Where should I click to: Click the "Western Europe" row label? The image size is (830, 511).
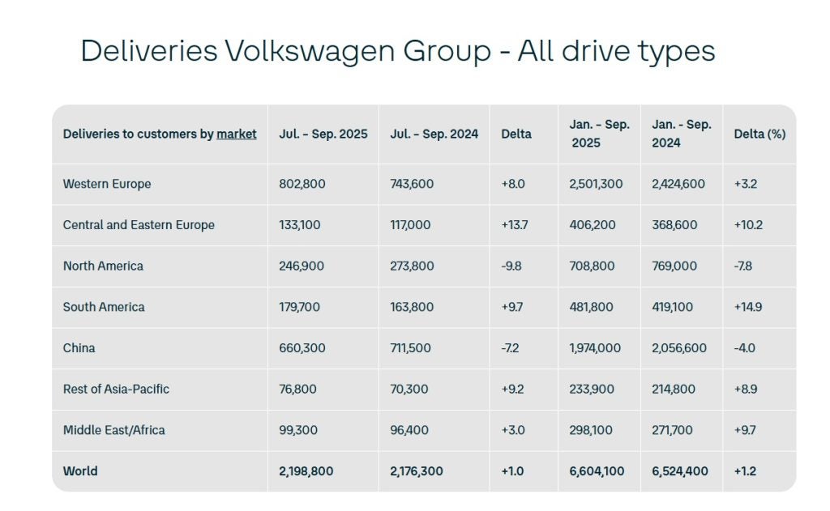[x=107, y=184]
